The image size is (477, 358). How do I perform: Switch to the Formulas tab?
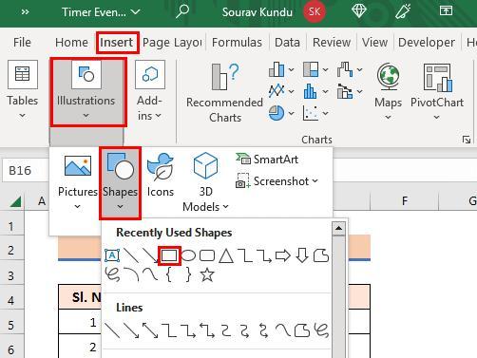pyautogui.click(x=237, y=43)
